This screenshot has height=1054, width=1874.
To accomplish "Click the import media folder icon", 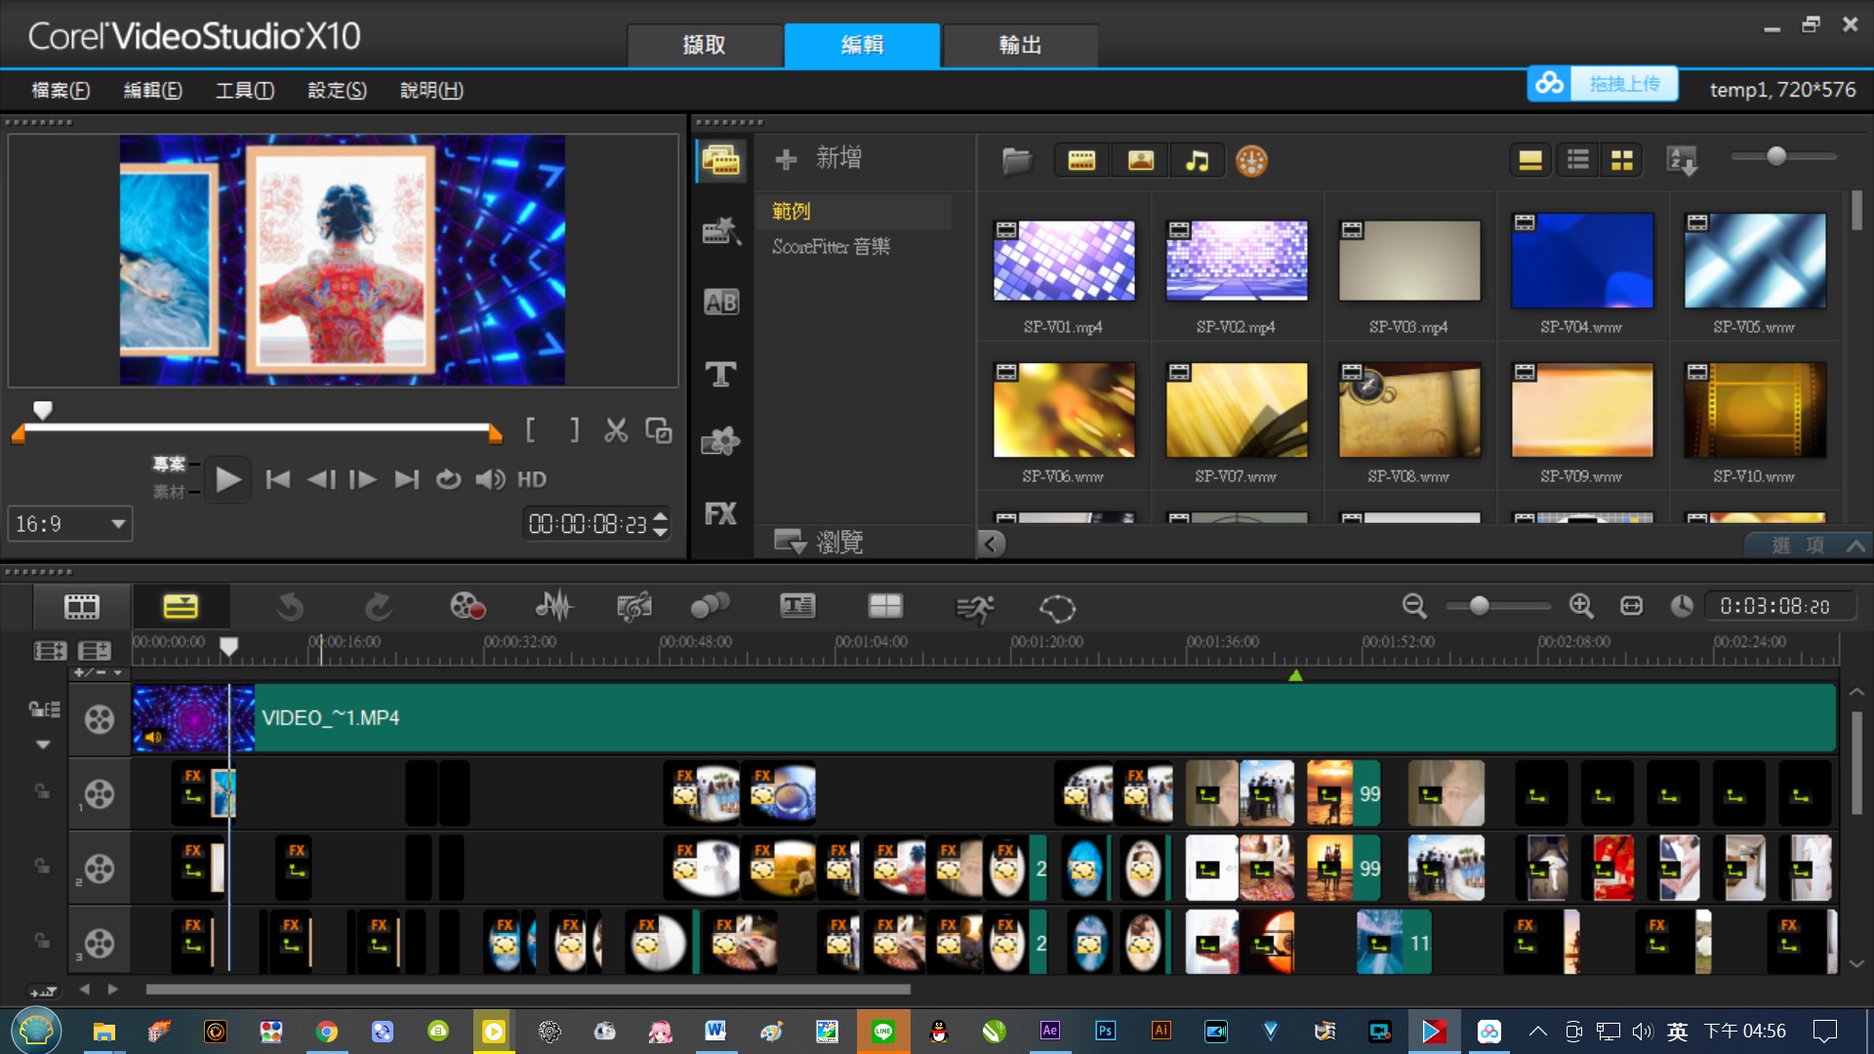I will tap(1016, 161).
